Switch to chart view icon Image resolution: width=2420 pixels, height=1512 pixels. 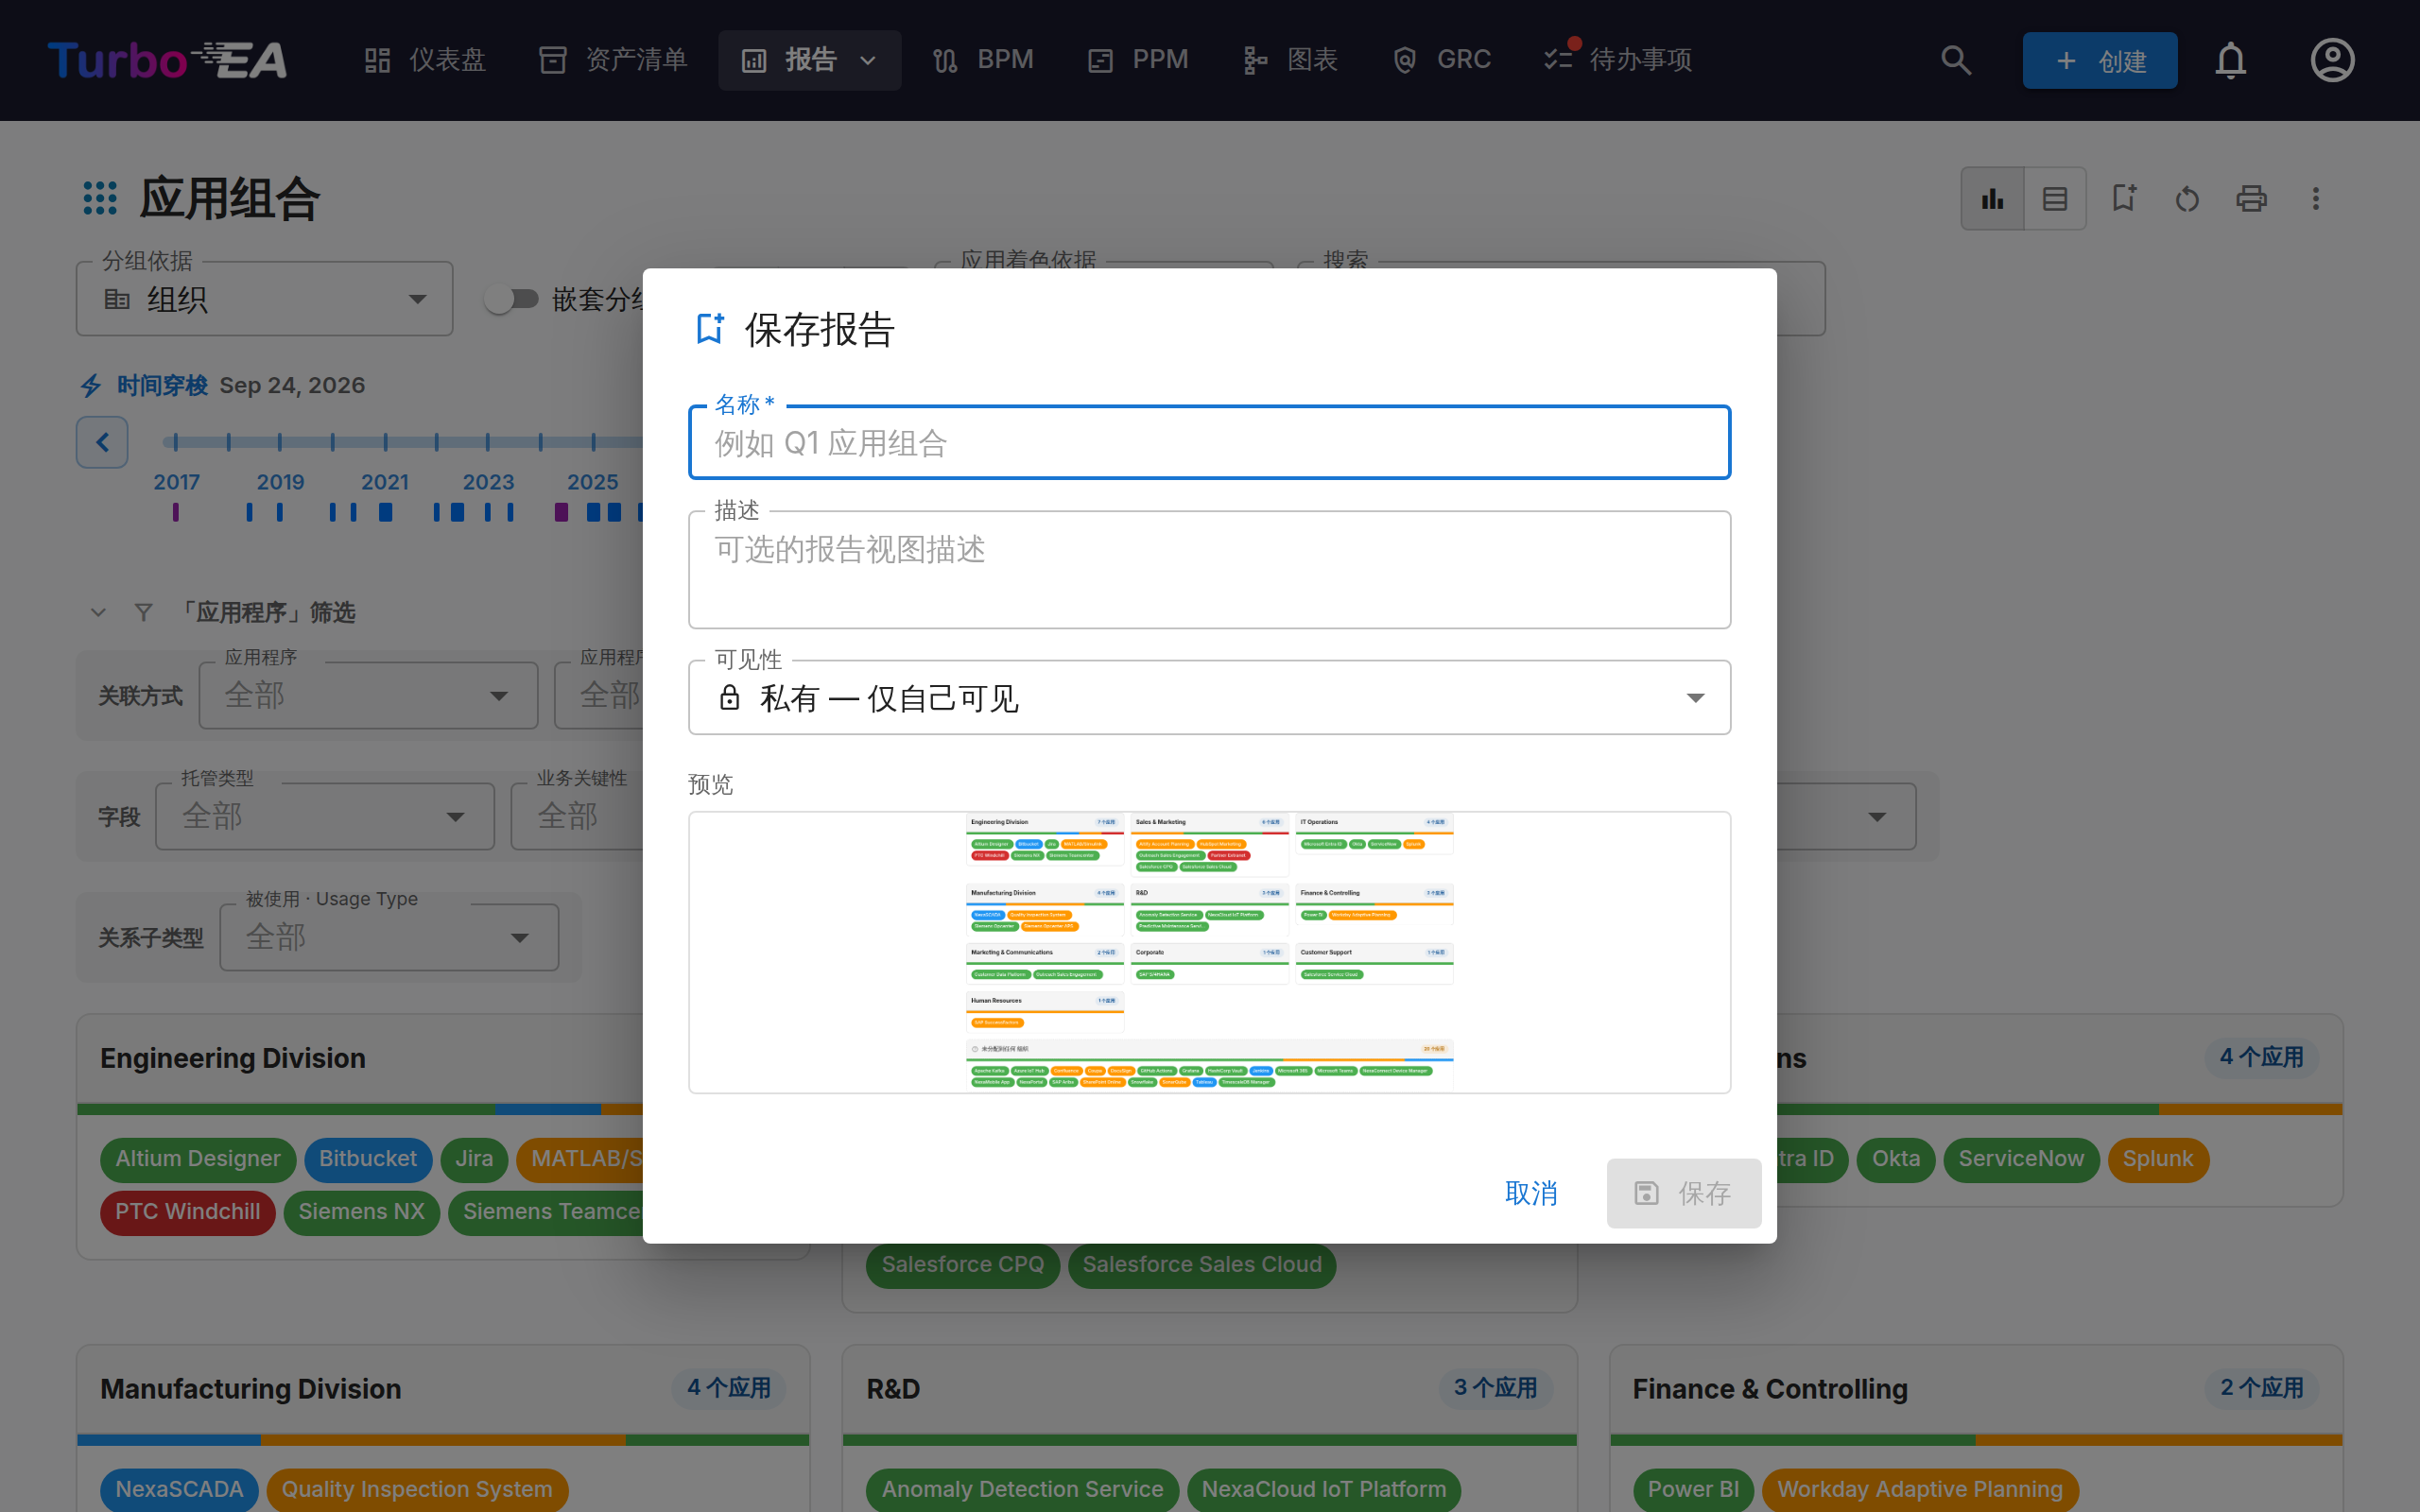coord(1992,198)
